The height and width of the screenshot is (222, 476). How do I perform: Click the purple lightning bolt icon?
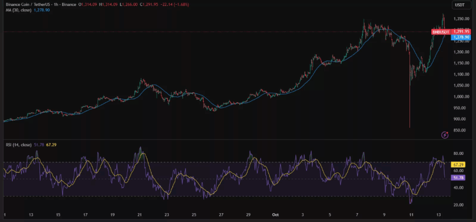pyautogui.click(x=445, y=135)
